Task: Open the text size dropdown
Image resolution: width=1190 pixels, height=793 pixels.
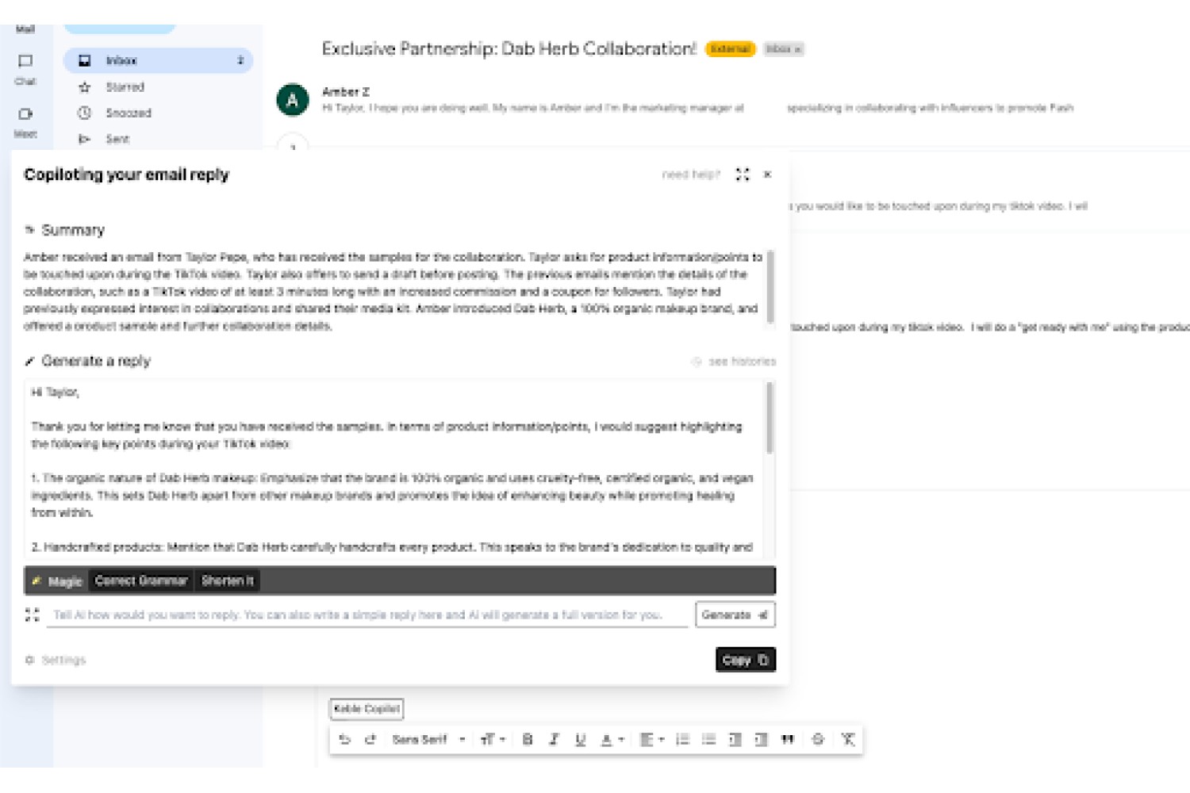Action: 493,740
